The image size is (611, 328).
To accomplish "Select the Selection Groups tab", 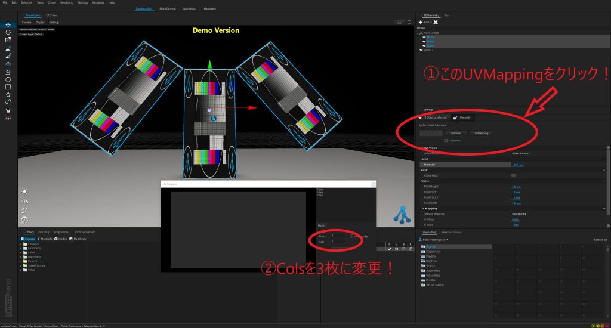I will (x=451, y=233).
